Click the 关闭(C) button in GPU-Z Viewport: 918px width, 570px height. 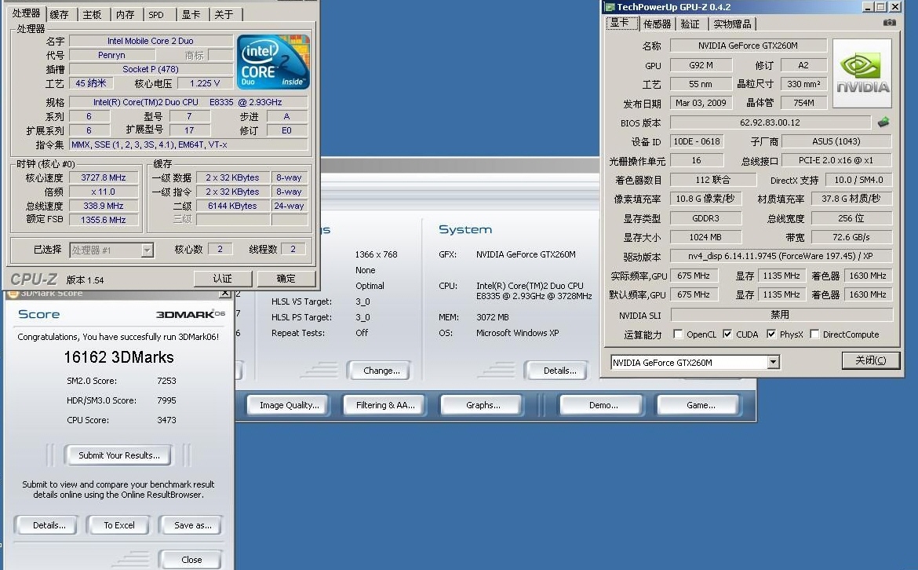870,360
